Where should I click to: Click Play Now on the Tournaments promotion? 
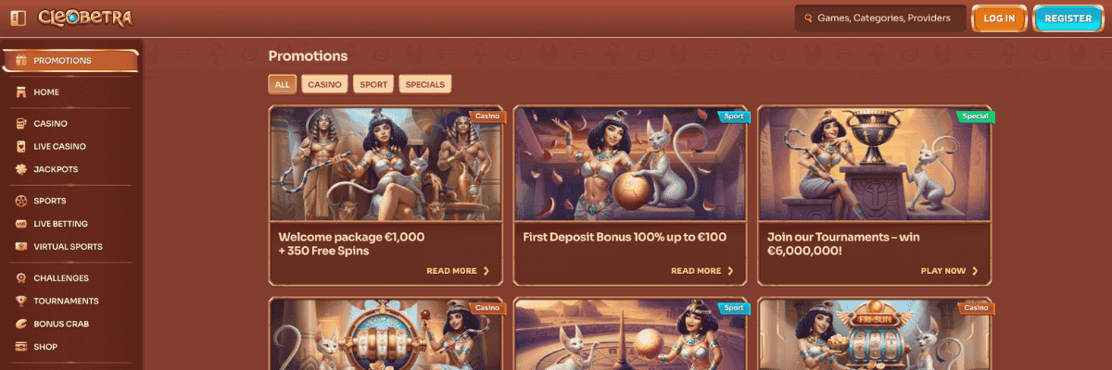pos(950,271)
